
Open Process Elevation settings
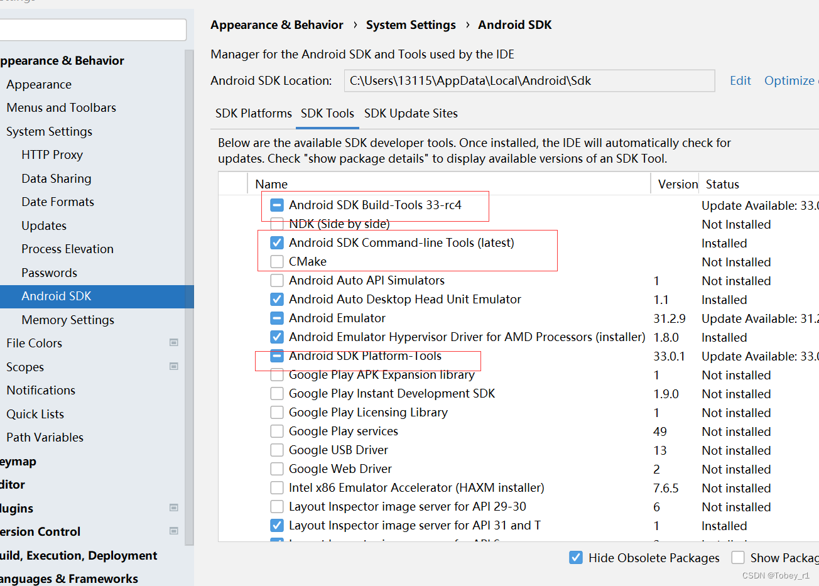tap(67, 249)
